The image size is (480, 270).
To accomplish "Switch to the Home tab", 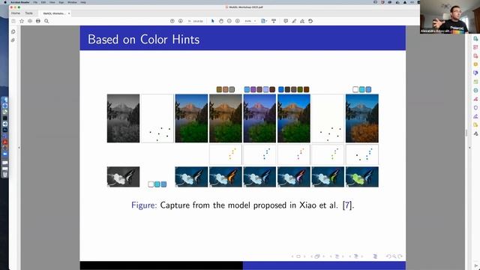I will (x=16, y=13).
